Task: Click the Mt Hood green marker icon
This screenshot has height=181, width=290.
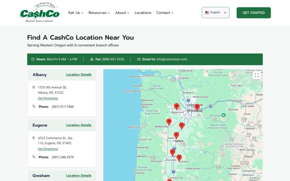Action: pyautogui.click(x=223, y=115)
